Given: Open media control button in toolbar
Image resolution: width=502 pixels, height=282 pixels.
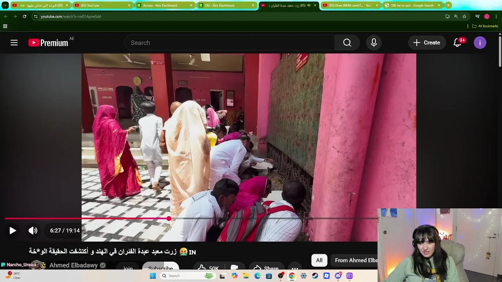Looking at the screenshot, I should (477, 16).
